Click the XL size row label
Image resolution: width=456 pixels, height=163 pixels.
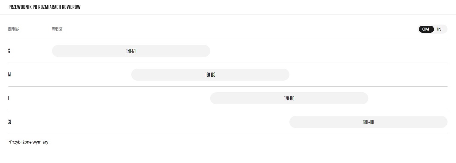point(10,122)
